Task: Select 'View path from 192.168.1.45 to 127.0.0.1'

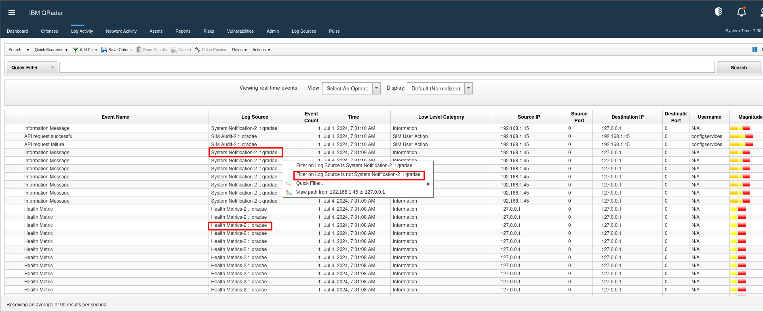Action: (x=340, y=192)
